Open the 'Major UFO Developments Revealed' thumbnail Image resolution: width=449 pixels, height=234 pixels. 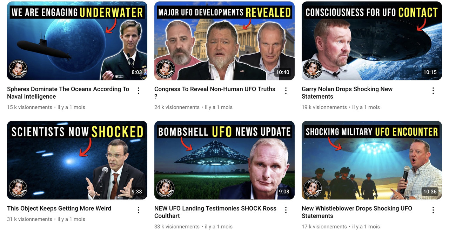coord(224,41)
